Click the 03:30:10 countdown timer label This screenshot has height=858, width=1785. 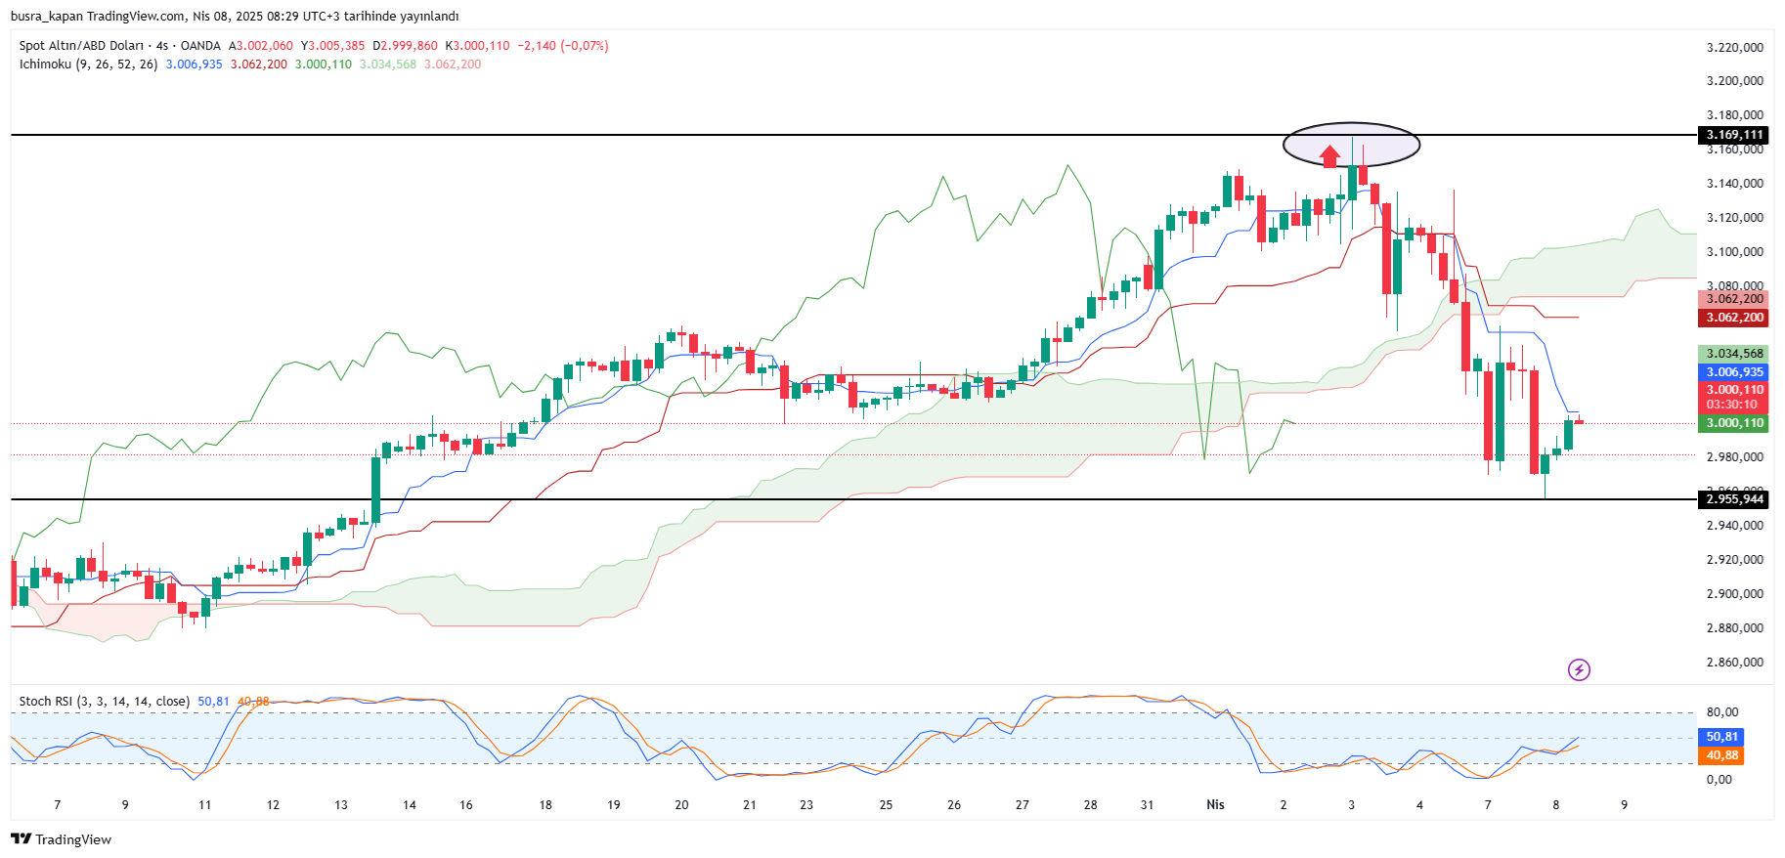(x=1733, y=405)
